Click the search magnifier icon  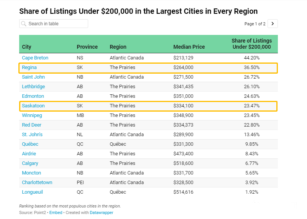click(x=24, y=24)
